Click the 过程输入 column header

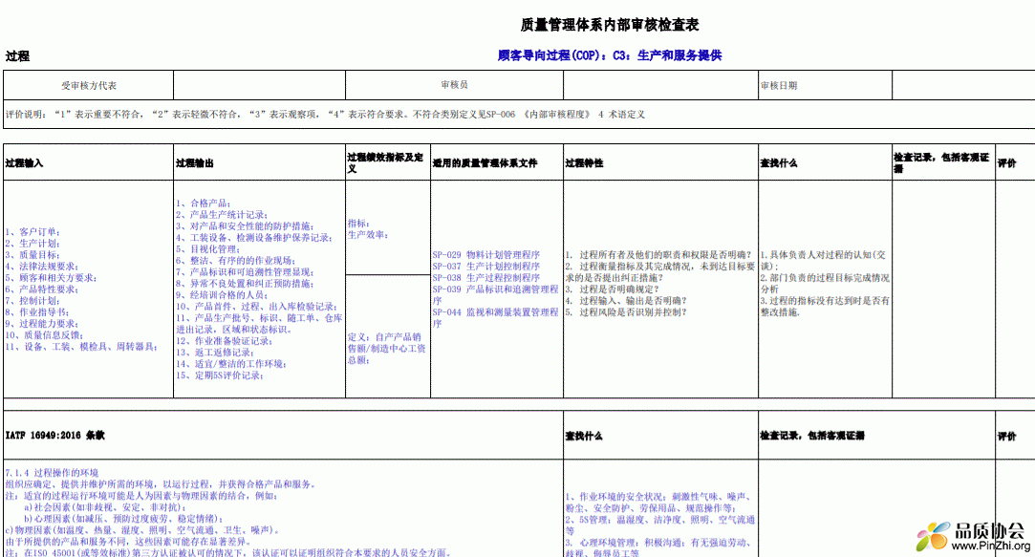[x=89, y=162]
